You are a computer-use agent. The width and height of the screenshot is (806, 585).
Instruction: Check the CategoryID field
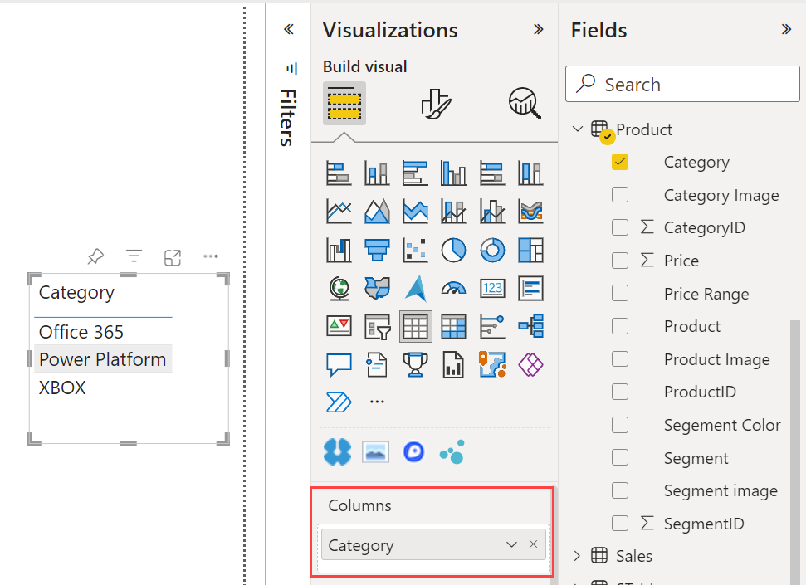click(620, 227)
